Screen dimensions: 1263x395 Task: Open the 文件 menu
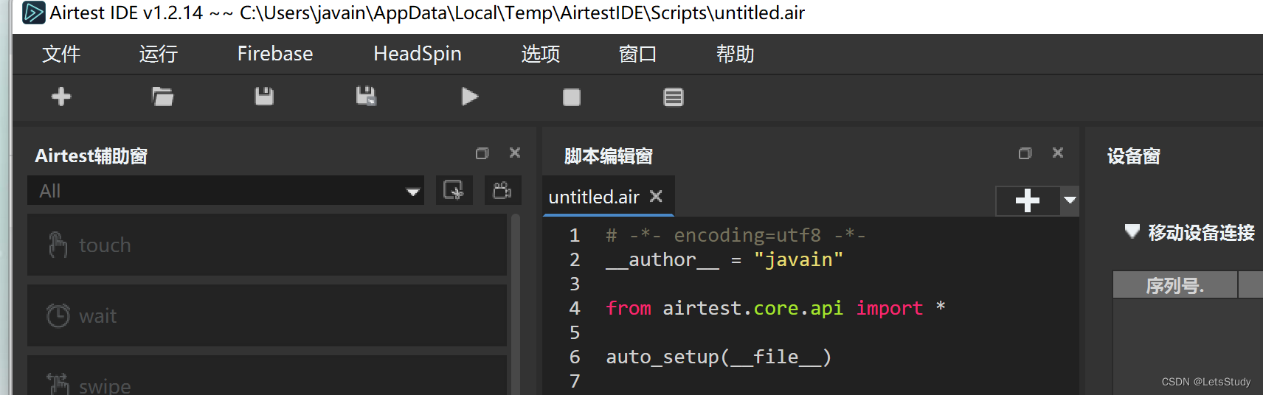(x=61, y=54)
